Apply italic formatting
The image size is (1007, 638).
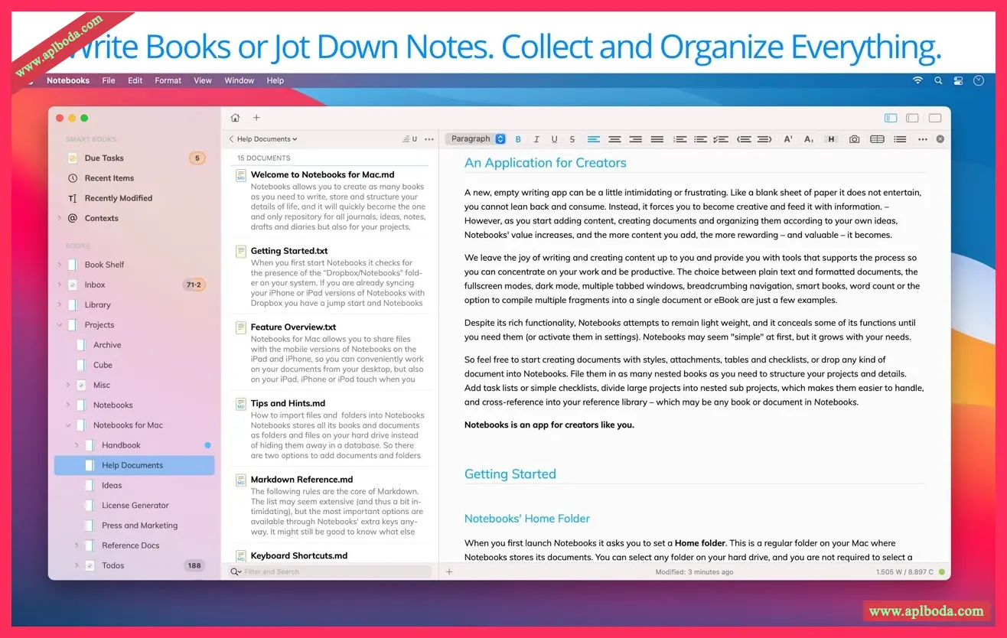coord(536,139)
